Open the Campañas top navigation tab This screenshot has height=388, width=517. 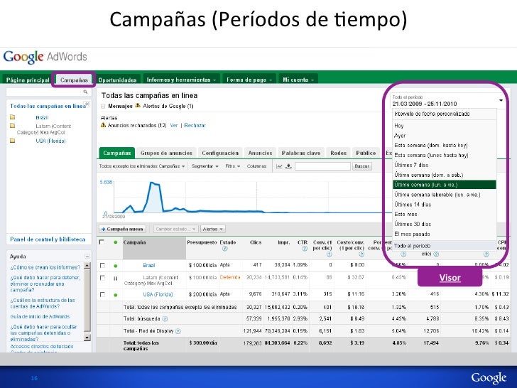point(74,80)
